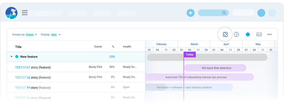Click the 50% value on TEST-2157
The image size is (284, 105).
[x=112, y=67]
